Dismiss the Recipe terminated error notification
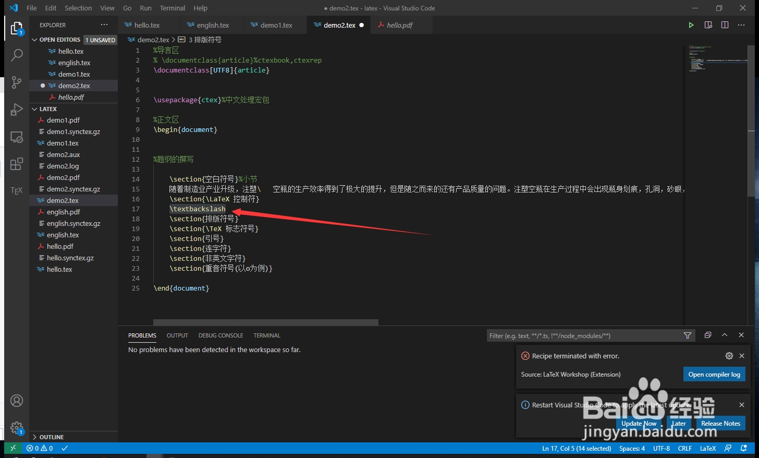The height and width of the screenshot is (458, 759). click(x=742, y=356)
